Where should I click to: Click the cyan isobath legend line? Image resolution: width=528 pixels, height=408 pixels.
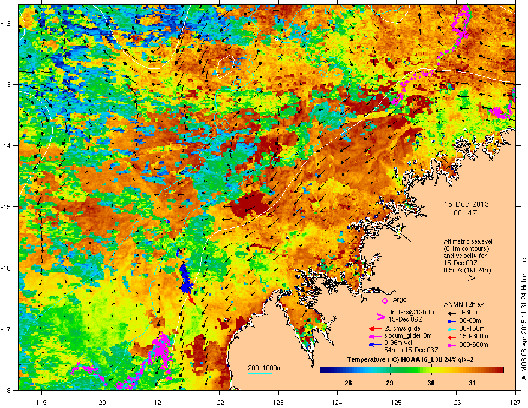pos(260,373)
